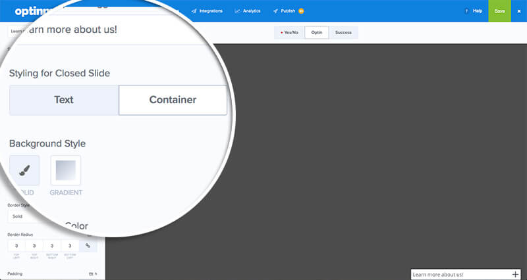This screenshot has width=527, height=280.
Task: Click the OptinMonster logo
Action: [32, 11]
